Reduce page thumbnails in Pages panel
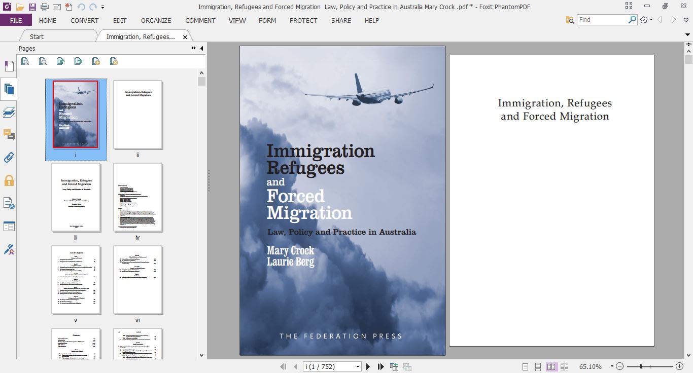Screen dimensions: 693x373 coord(43,61)
